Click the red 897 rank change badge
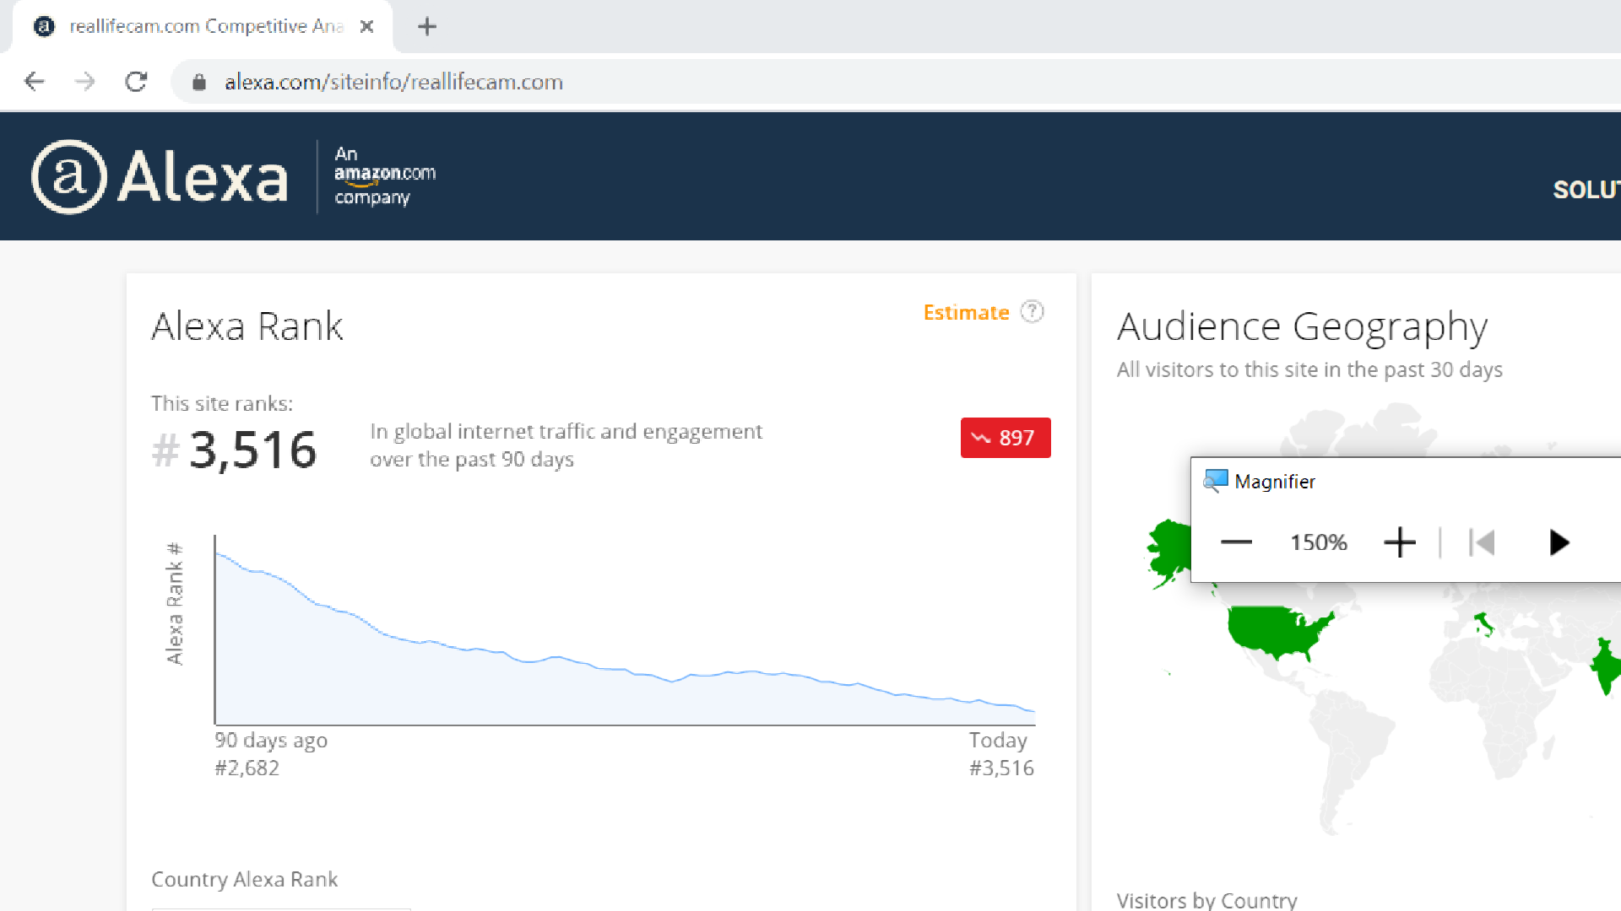The image size is (1621, 911). (x=1005, y=438)
